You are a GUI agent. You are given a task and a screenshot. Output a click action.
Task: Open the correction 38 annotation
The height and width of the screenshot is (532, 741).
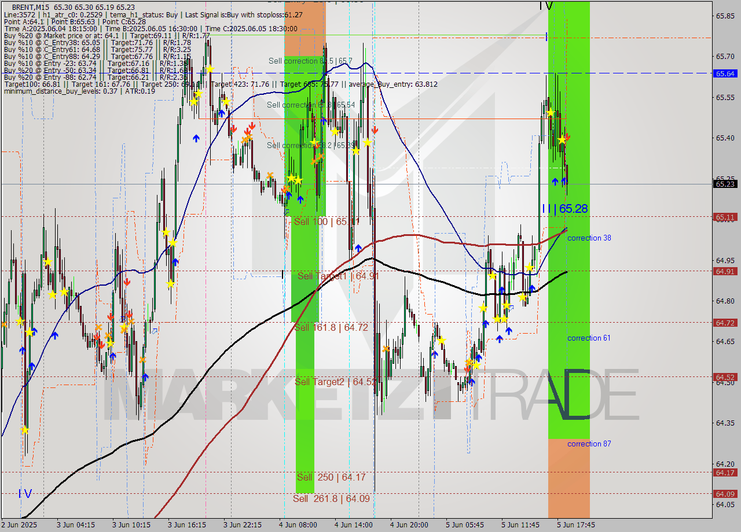point(589,238)
